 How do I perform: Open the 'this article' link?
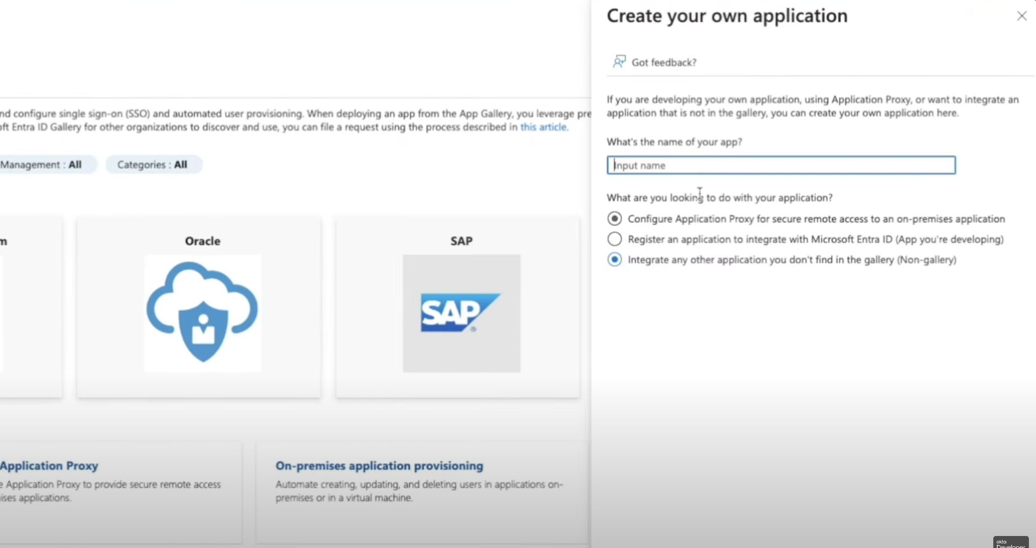544,127
